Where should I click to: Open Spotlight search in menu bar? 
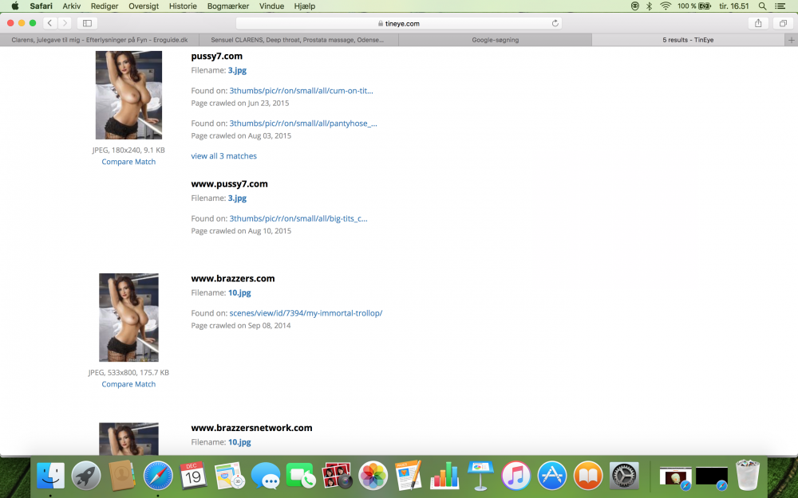tap(762, 6)
